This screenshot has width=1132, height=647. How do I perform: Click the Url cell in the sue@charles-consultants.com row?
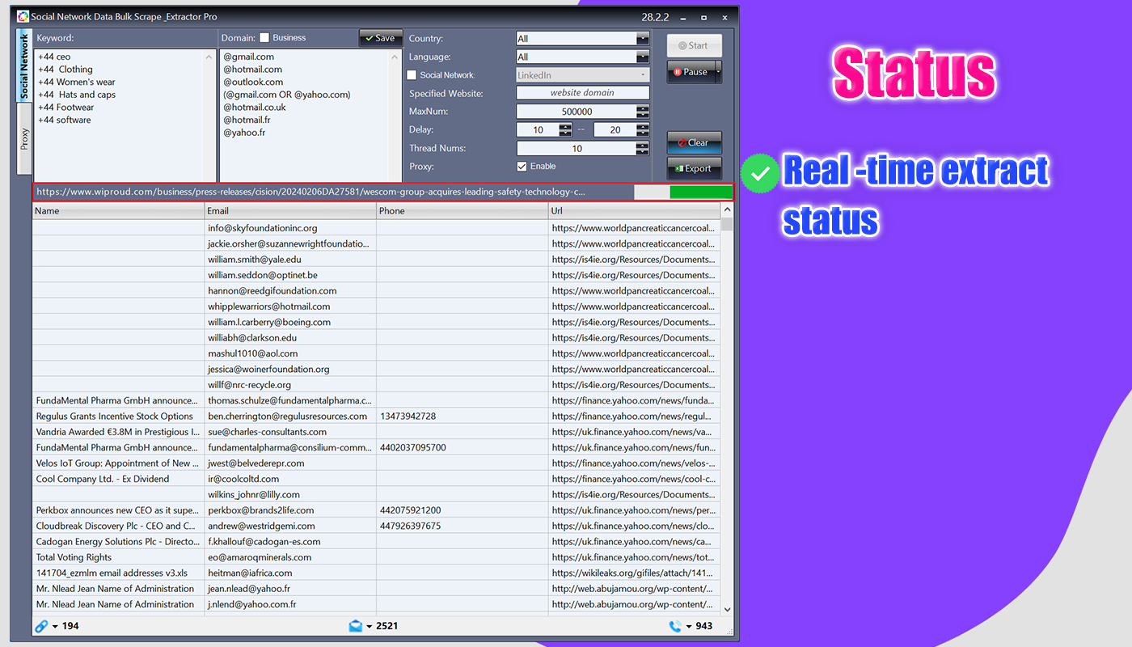point(634,432)
